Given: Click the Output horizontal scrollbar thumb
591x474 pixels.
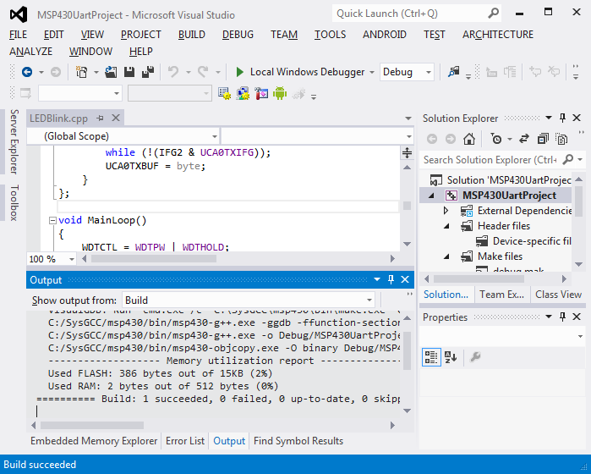Looking at the screenshot, I should tap(92, 425).
